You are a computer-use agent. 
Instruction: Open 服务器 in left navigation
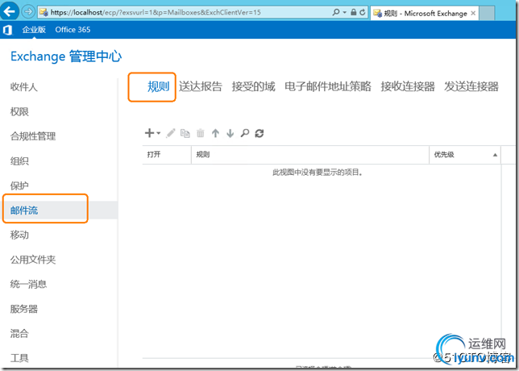click(x=24, y=309)
